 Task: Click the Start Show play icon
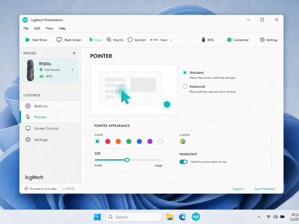pos(28,40)
